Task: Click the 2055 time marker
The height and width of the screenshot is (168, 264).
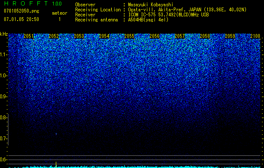Action: pos(129,36)
